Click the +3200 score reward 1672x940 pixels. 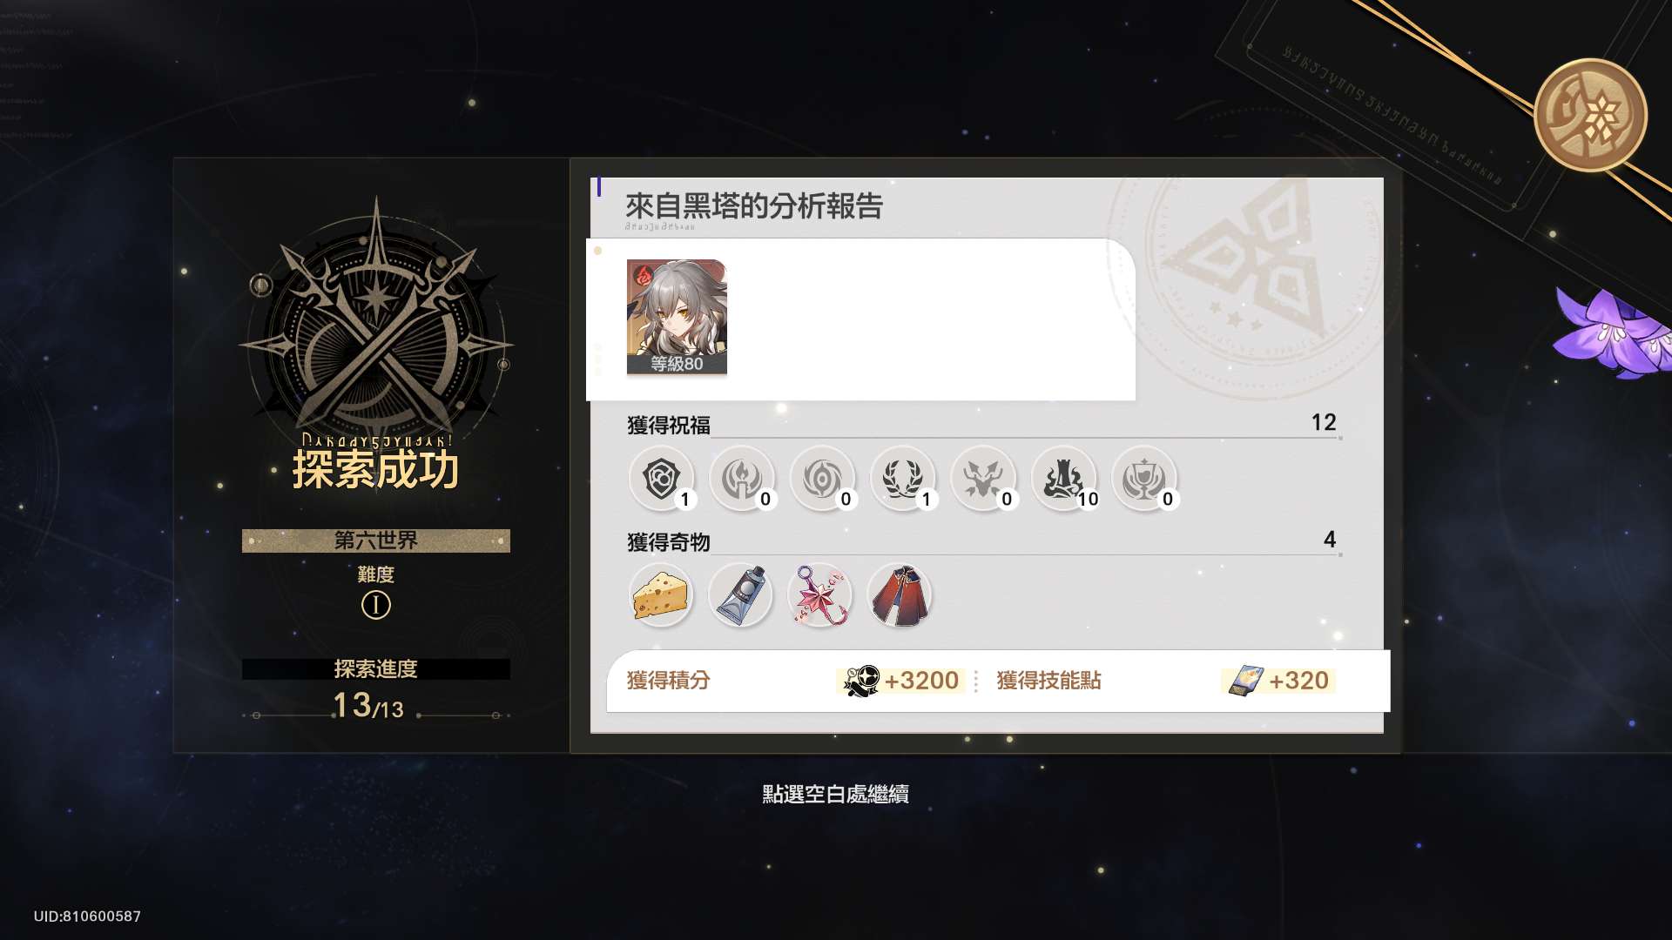click(901, 681)
